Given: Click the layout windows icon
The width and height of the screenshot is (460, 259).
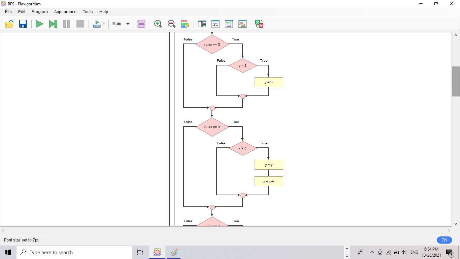Looking at the screenshot, I should [x=202, y=24].
